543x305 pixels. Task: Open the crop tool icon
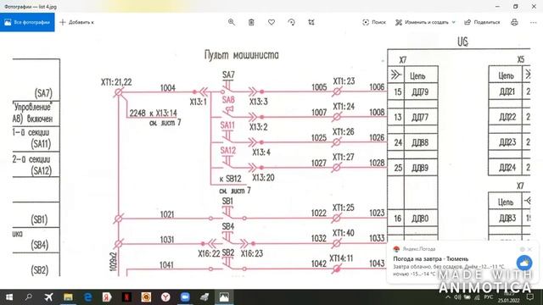pyautogui.click(x=311, y=22)
